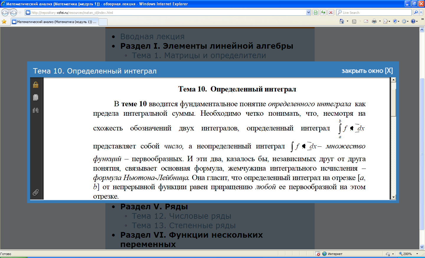Expand the address bar history dropdown
The width and height of the screenshot is (425, 258).
point(309,12)
